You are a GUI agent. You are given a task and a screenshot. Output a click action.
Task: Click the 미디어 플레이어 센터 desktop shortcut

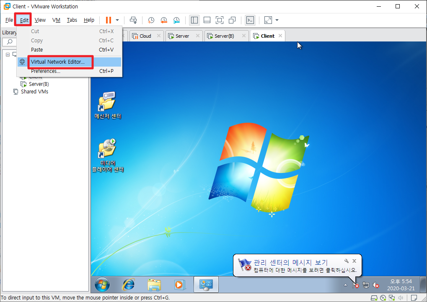point(108,155)
